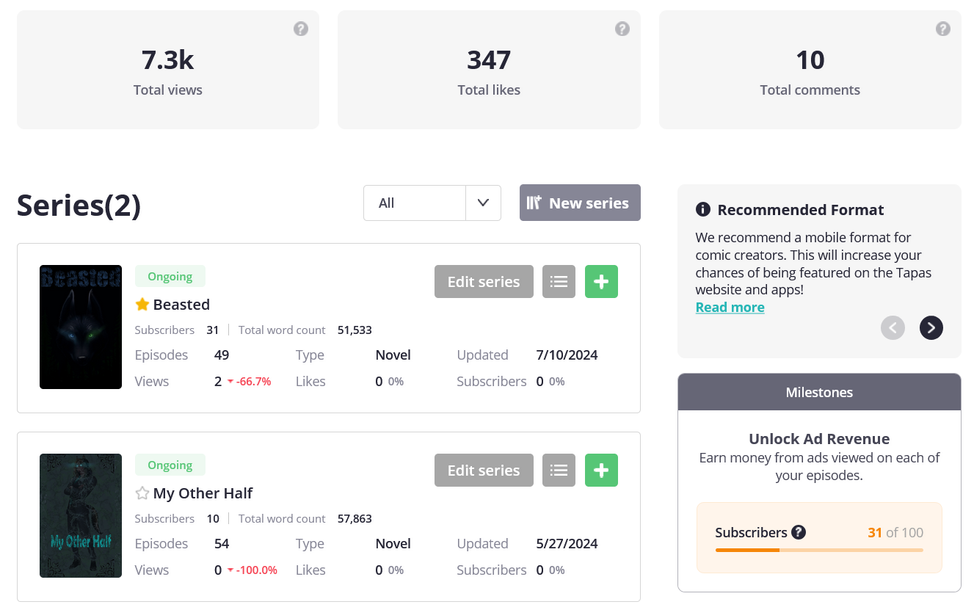Open the Read more link
Screen dimensions: 974x610
coord(730,308)
